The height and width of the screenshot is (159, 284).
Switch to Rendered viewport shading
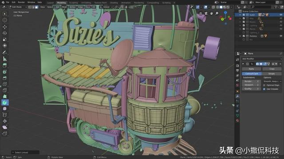[228, 7]
